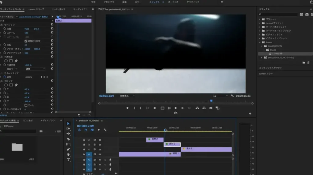Click the Program monitor playhead marker
This screenshot has width=313, height=175.
(211, 101)
